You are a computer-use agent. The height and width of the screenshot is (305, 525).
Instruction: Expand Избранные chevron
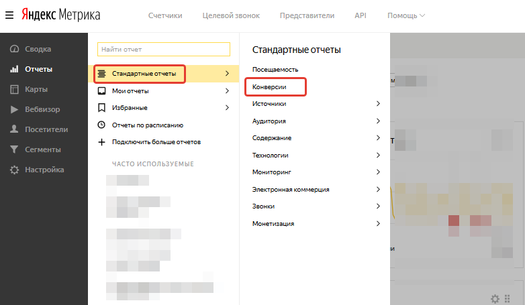click(228, 108)
